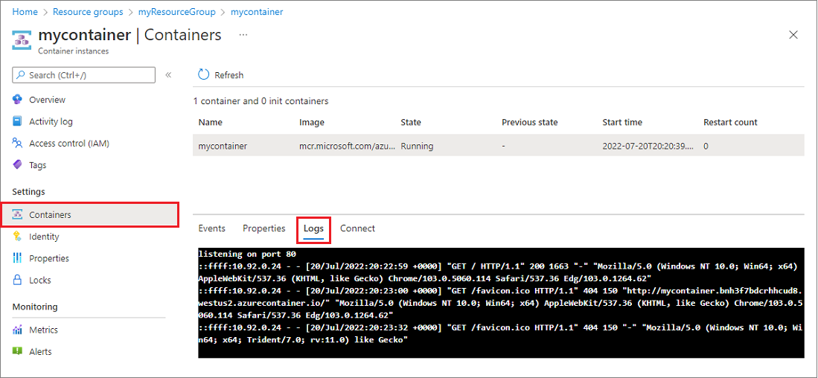Click the Running state cell

[417, 147]
